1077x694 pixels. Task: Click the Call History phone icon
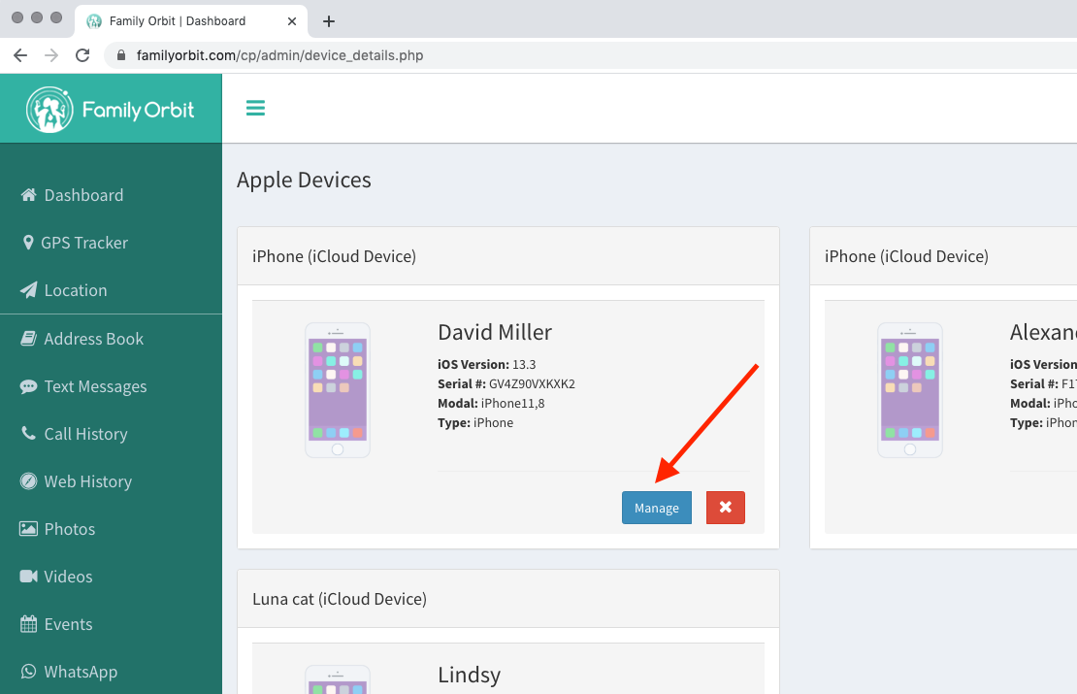tap(28, 434)
